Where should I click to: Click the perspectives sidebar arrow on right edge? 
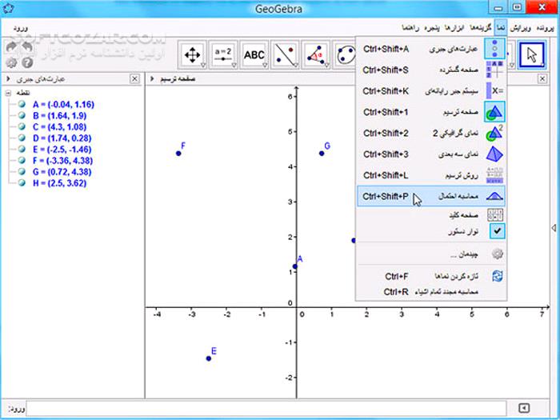[554, 227]
